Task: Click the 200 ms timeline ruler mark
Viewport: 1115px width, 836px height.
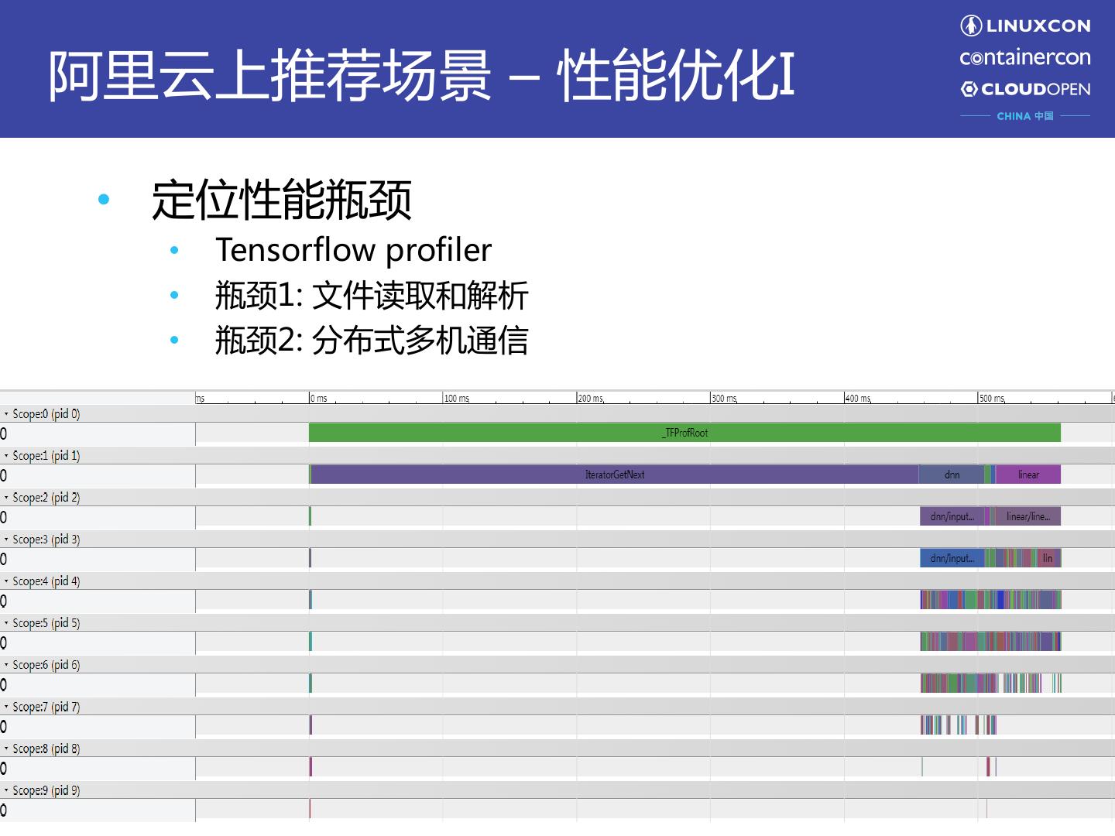Action: click(x=590, y=398)
